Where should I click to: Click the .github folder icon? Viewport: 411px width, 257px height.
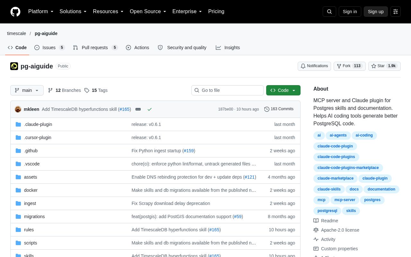[18, 151]
